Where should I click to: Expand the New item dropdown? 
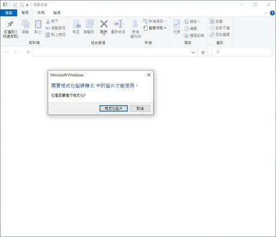pos(165,21)
